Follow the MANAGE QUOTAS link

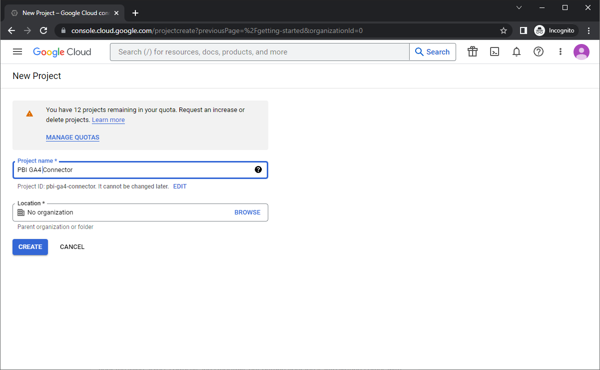coord(72,137)
